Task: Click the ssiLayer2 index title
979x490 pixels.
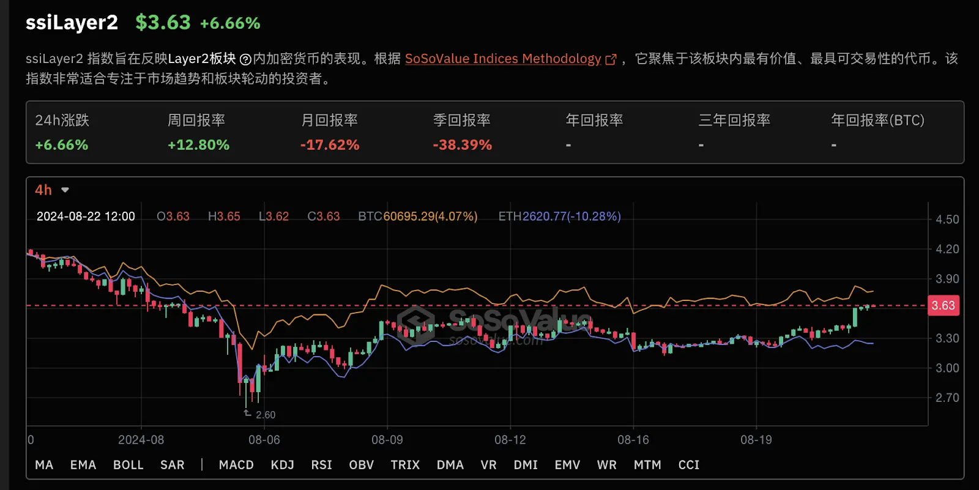Action: coord(72,23)
